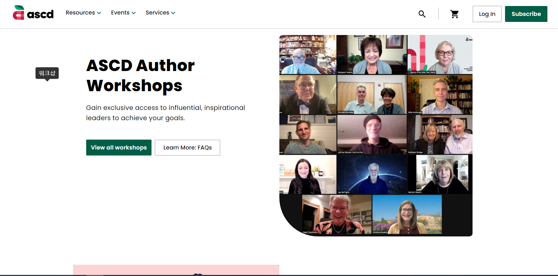Expand the Services menu
This screenshot has height=276, width=558.
click(160, 13)
